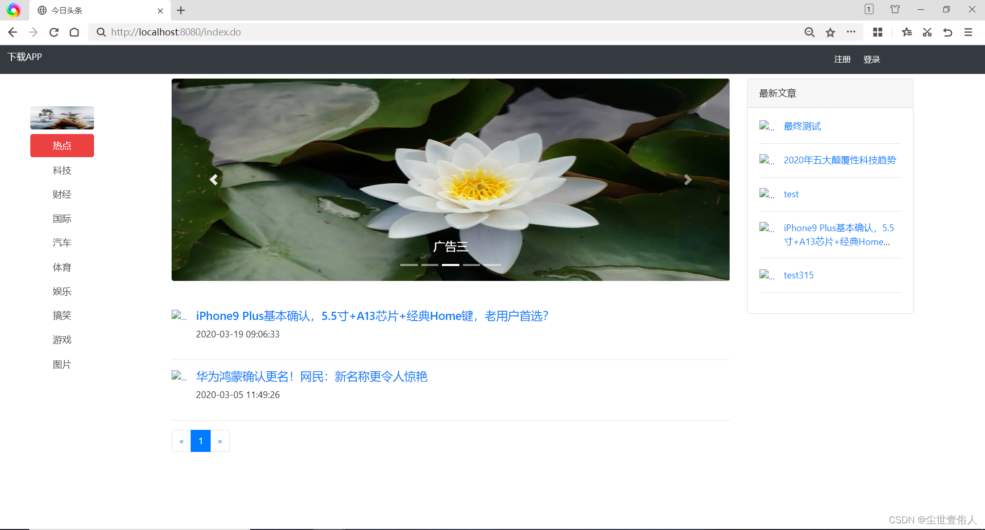Click the browser back arrow

click(x=12, y=32)
